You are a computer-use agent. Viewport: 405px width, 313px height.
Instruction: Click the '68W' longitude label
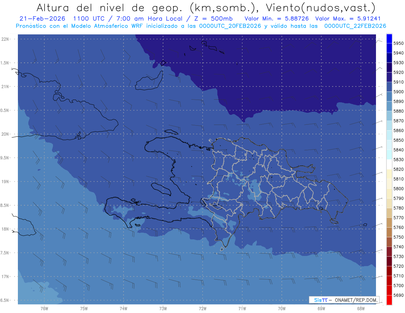(361, 309)
